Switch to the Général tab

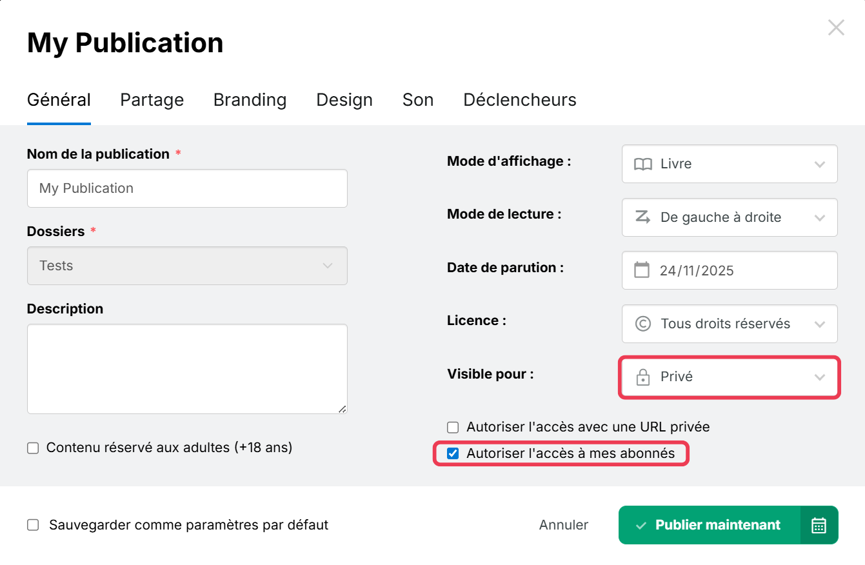(59, 100)
